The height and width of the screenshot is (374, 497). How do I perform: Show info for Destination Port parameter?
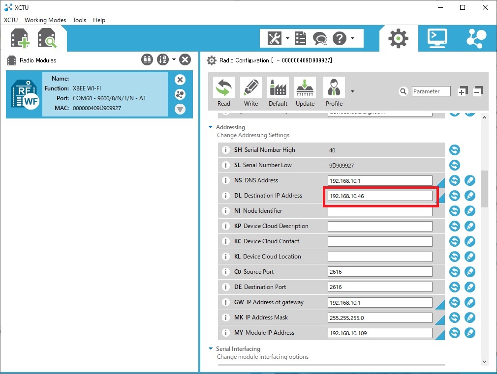pos(226,287)
